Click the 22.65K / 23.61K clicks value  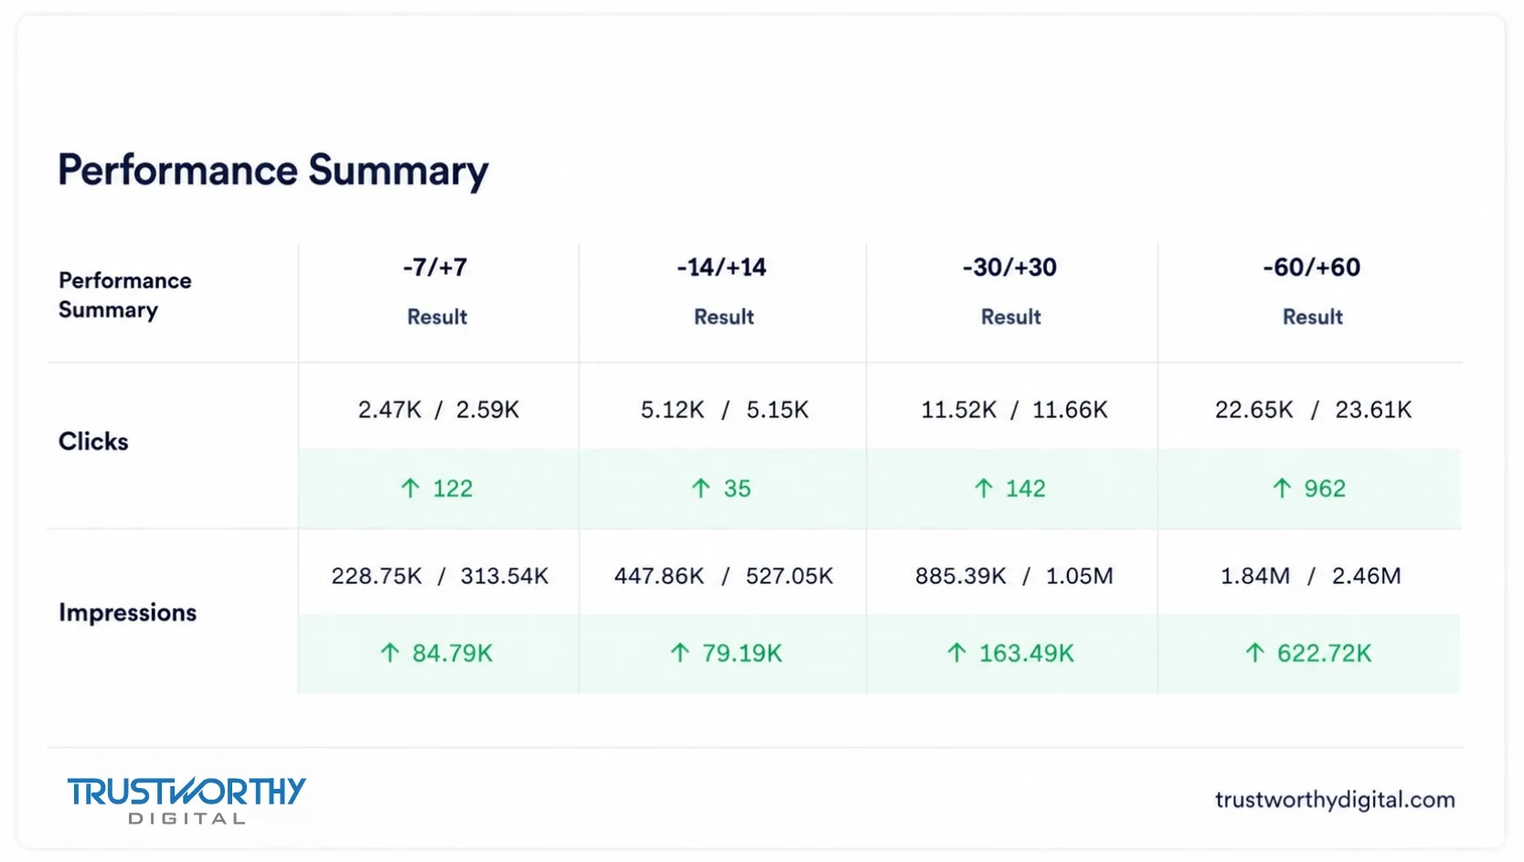pos(1313,410)
